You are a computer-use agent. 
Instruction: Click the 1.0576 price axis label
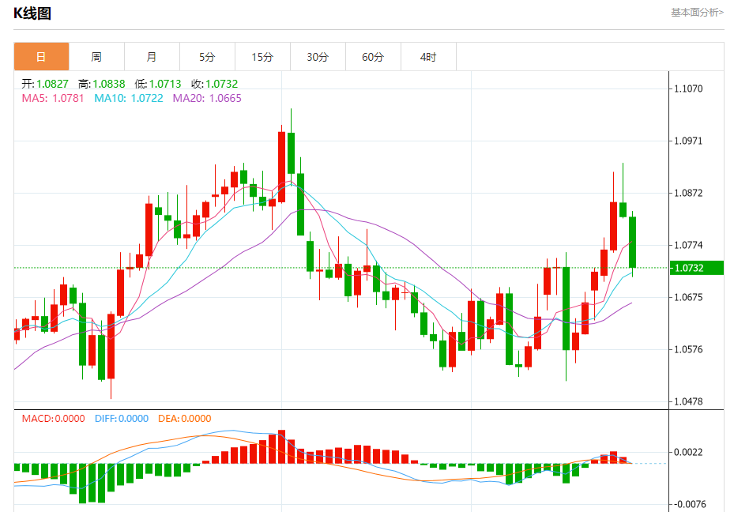[x=688, y=349]
